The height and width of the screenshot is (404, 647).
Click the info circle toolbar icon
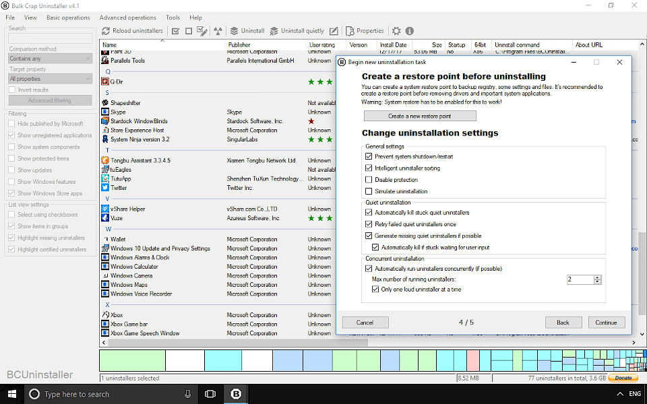click(409, 31)
